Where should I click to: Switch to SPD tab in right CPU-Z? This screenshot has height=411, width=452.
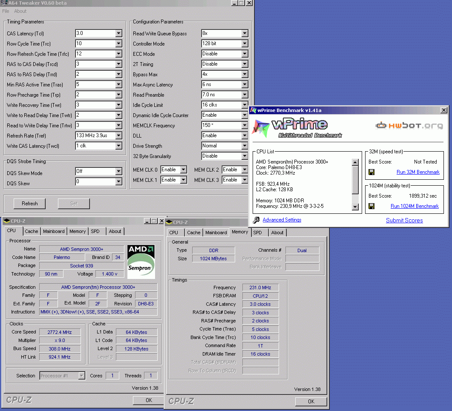[x=257, y=233]
